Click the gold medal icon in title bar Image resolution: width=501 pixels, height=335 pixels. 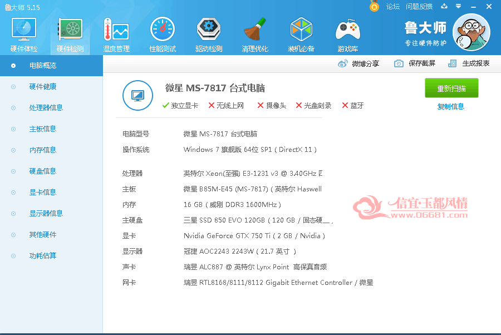tap(374, 6)
